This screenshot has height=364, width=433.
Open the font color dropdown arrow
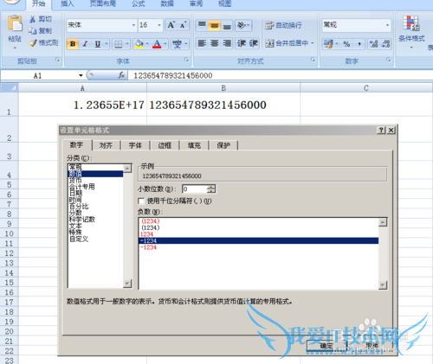(165, 44)
